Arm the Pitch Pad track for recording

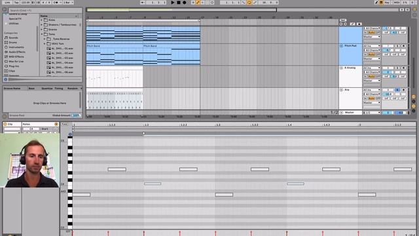(403, 46)
